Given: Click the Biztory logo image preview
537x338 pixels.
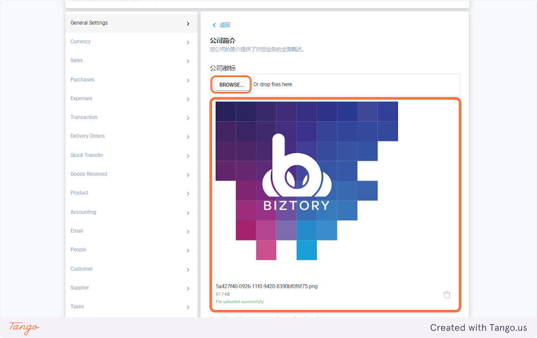Looking at the screenshot, I should coord(307,181).
